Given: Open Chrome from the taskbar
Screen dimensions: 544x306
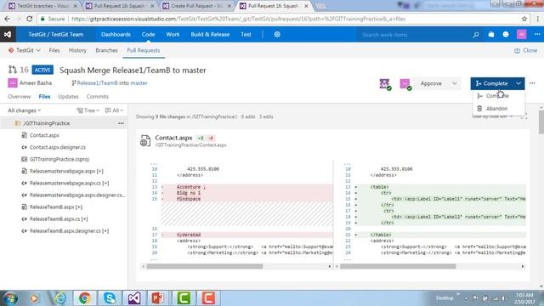Looking at the screenshot, I should tap(84, 298).
